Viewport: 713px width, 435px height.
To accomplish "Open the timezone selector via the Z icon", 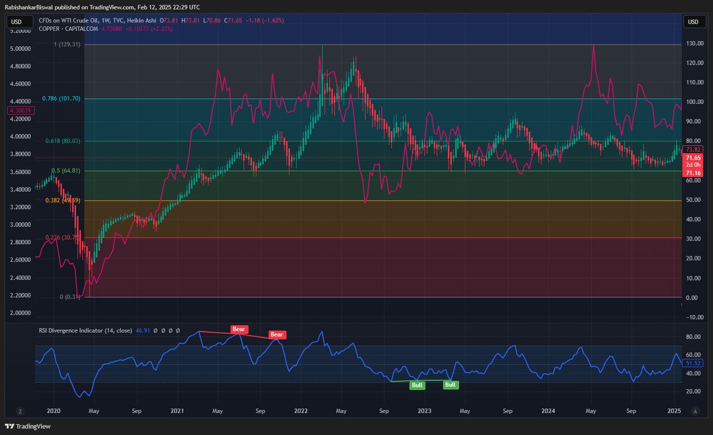I will (20, 411).
